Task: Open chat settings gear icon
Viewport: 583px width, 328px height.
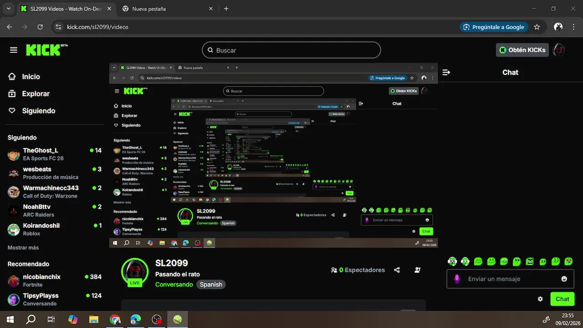Action: [540, 299]
